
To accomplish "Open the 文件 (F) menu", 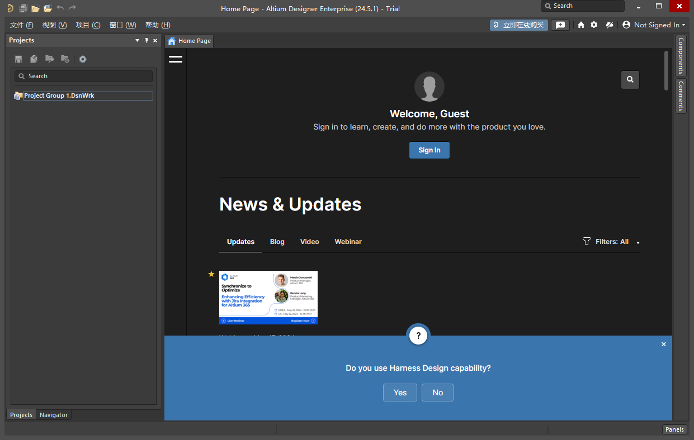I will (x=22, y=25).
